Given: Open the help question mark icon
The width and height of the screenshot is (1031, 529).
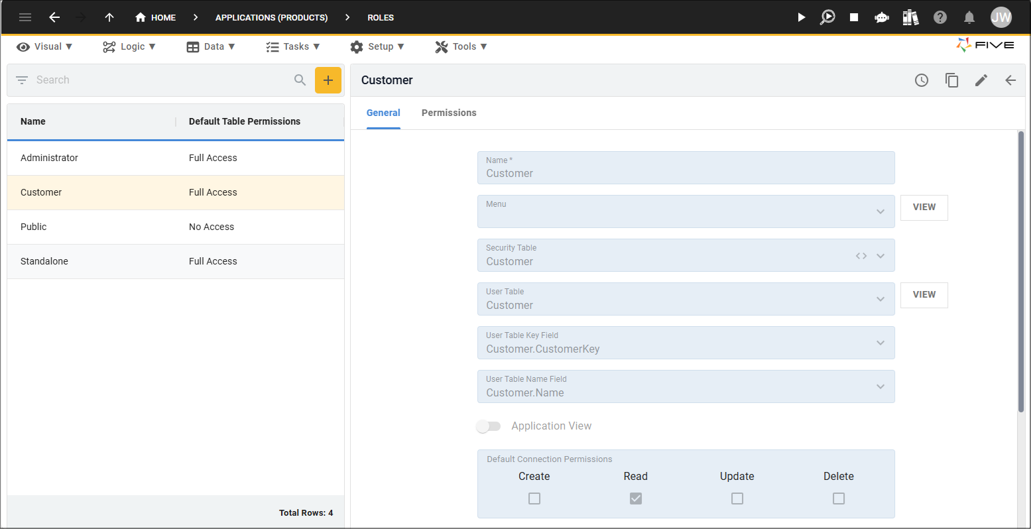Looking at the screenshot, I should pos(940,17).
